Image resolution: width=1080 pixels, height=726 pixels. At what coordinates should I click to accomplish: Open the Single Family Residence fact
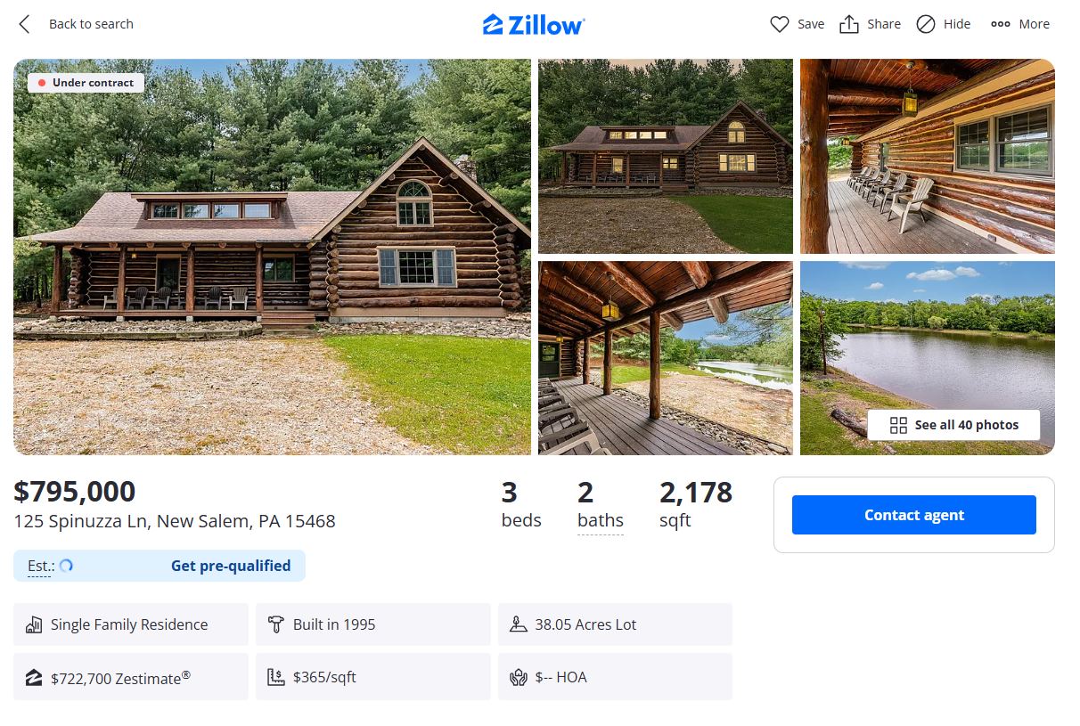129,624
